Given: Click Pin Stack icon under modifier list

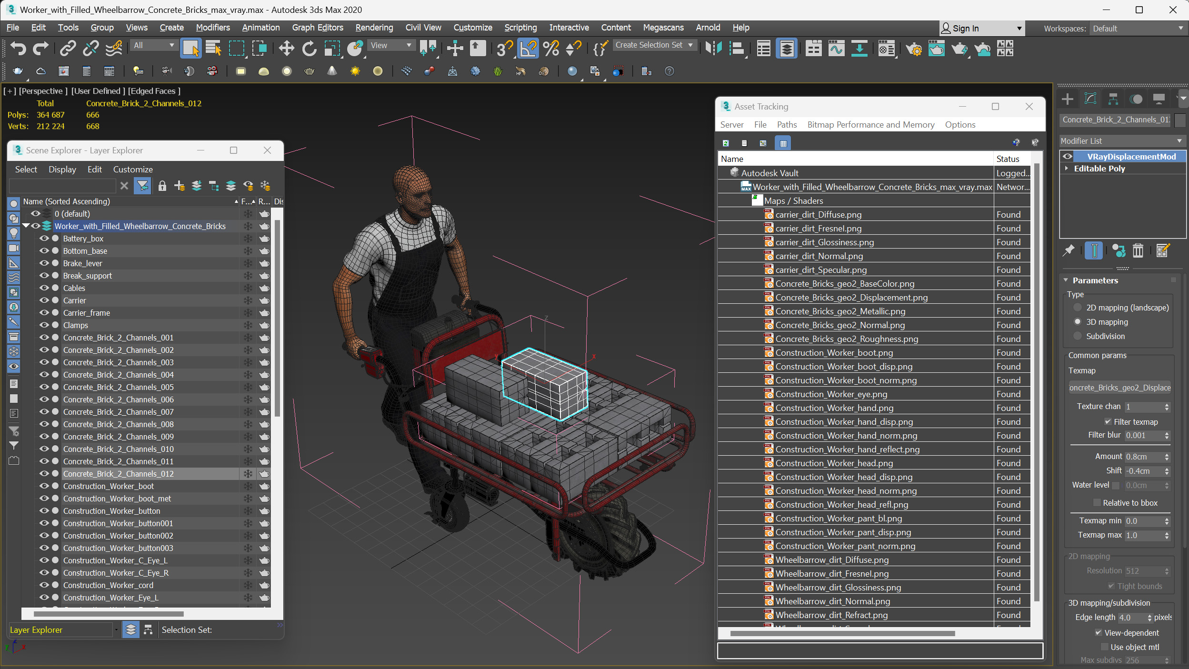Looking at the screenshot, I should 1069,250.
